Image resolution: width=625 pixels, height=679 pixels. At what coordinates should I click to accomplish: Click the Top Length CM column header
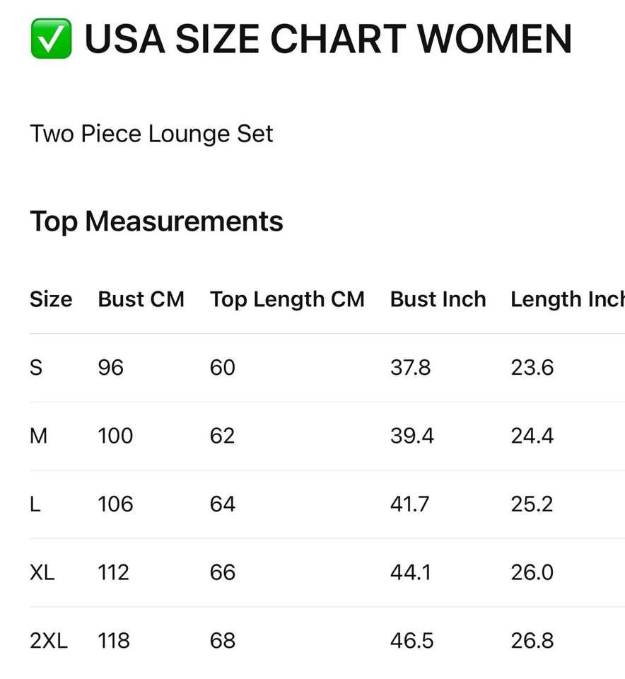click(x=287, y=299)
